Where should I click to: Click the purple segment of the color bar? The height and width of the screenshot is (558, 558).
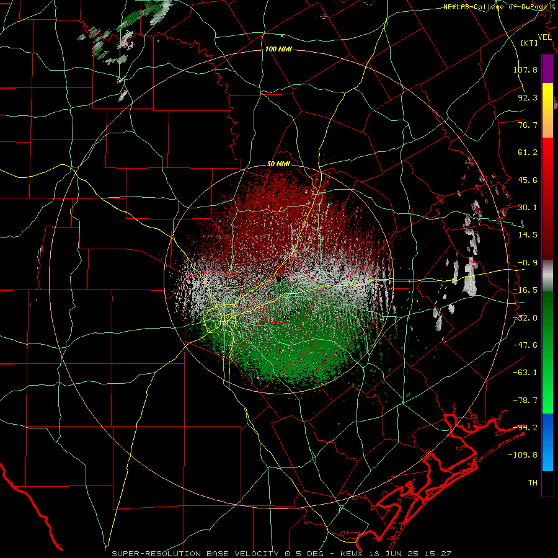(547, 69)
